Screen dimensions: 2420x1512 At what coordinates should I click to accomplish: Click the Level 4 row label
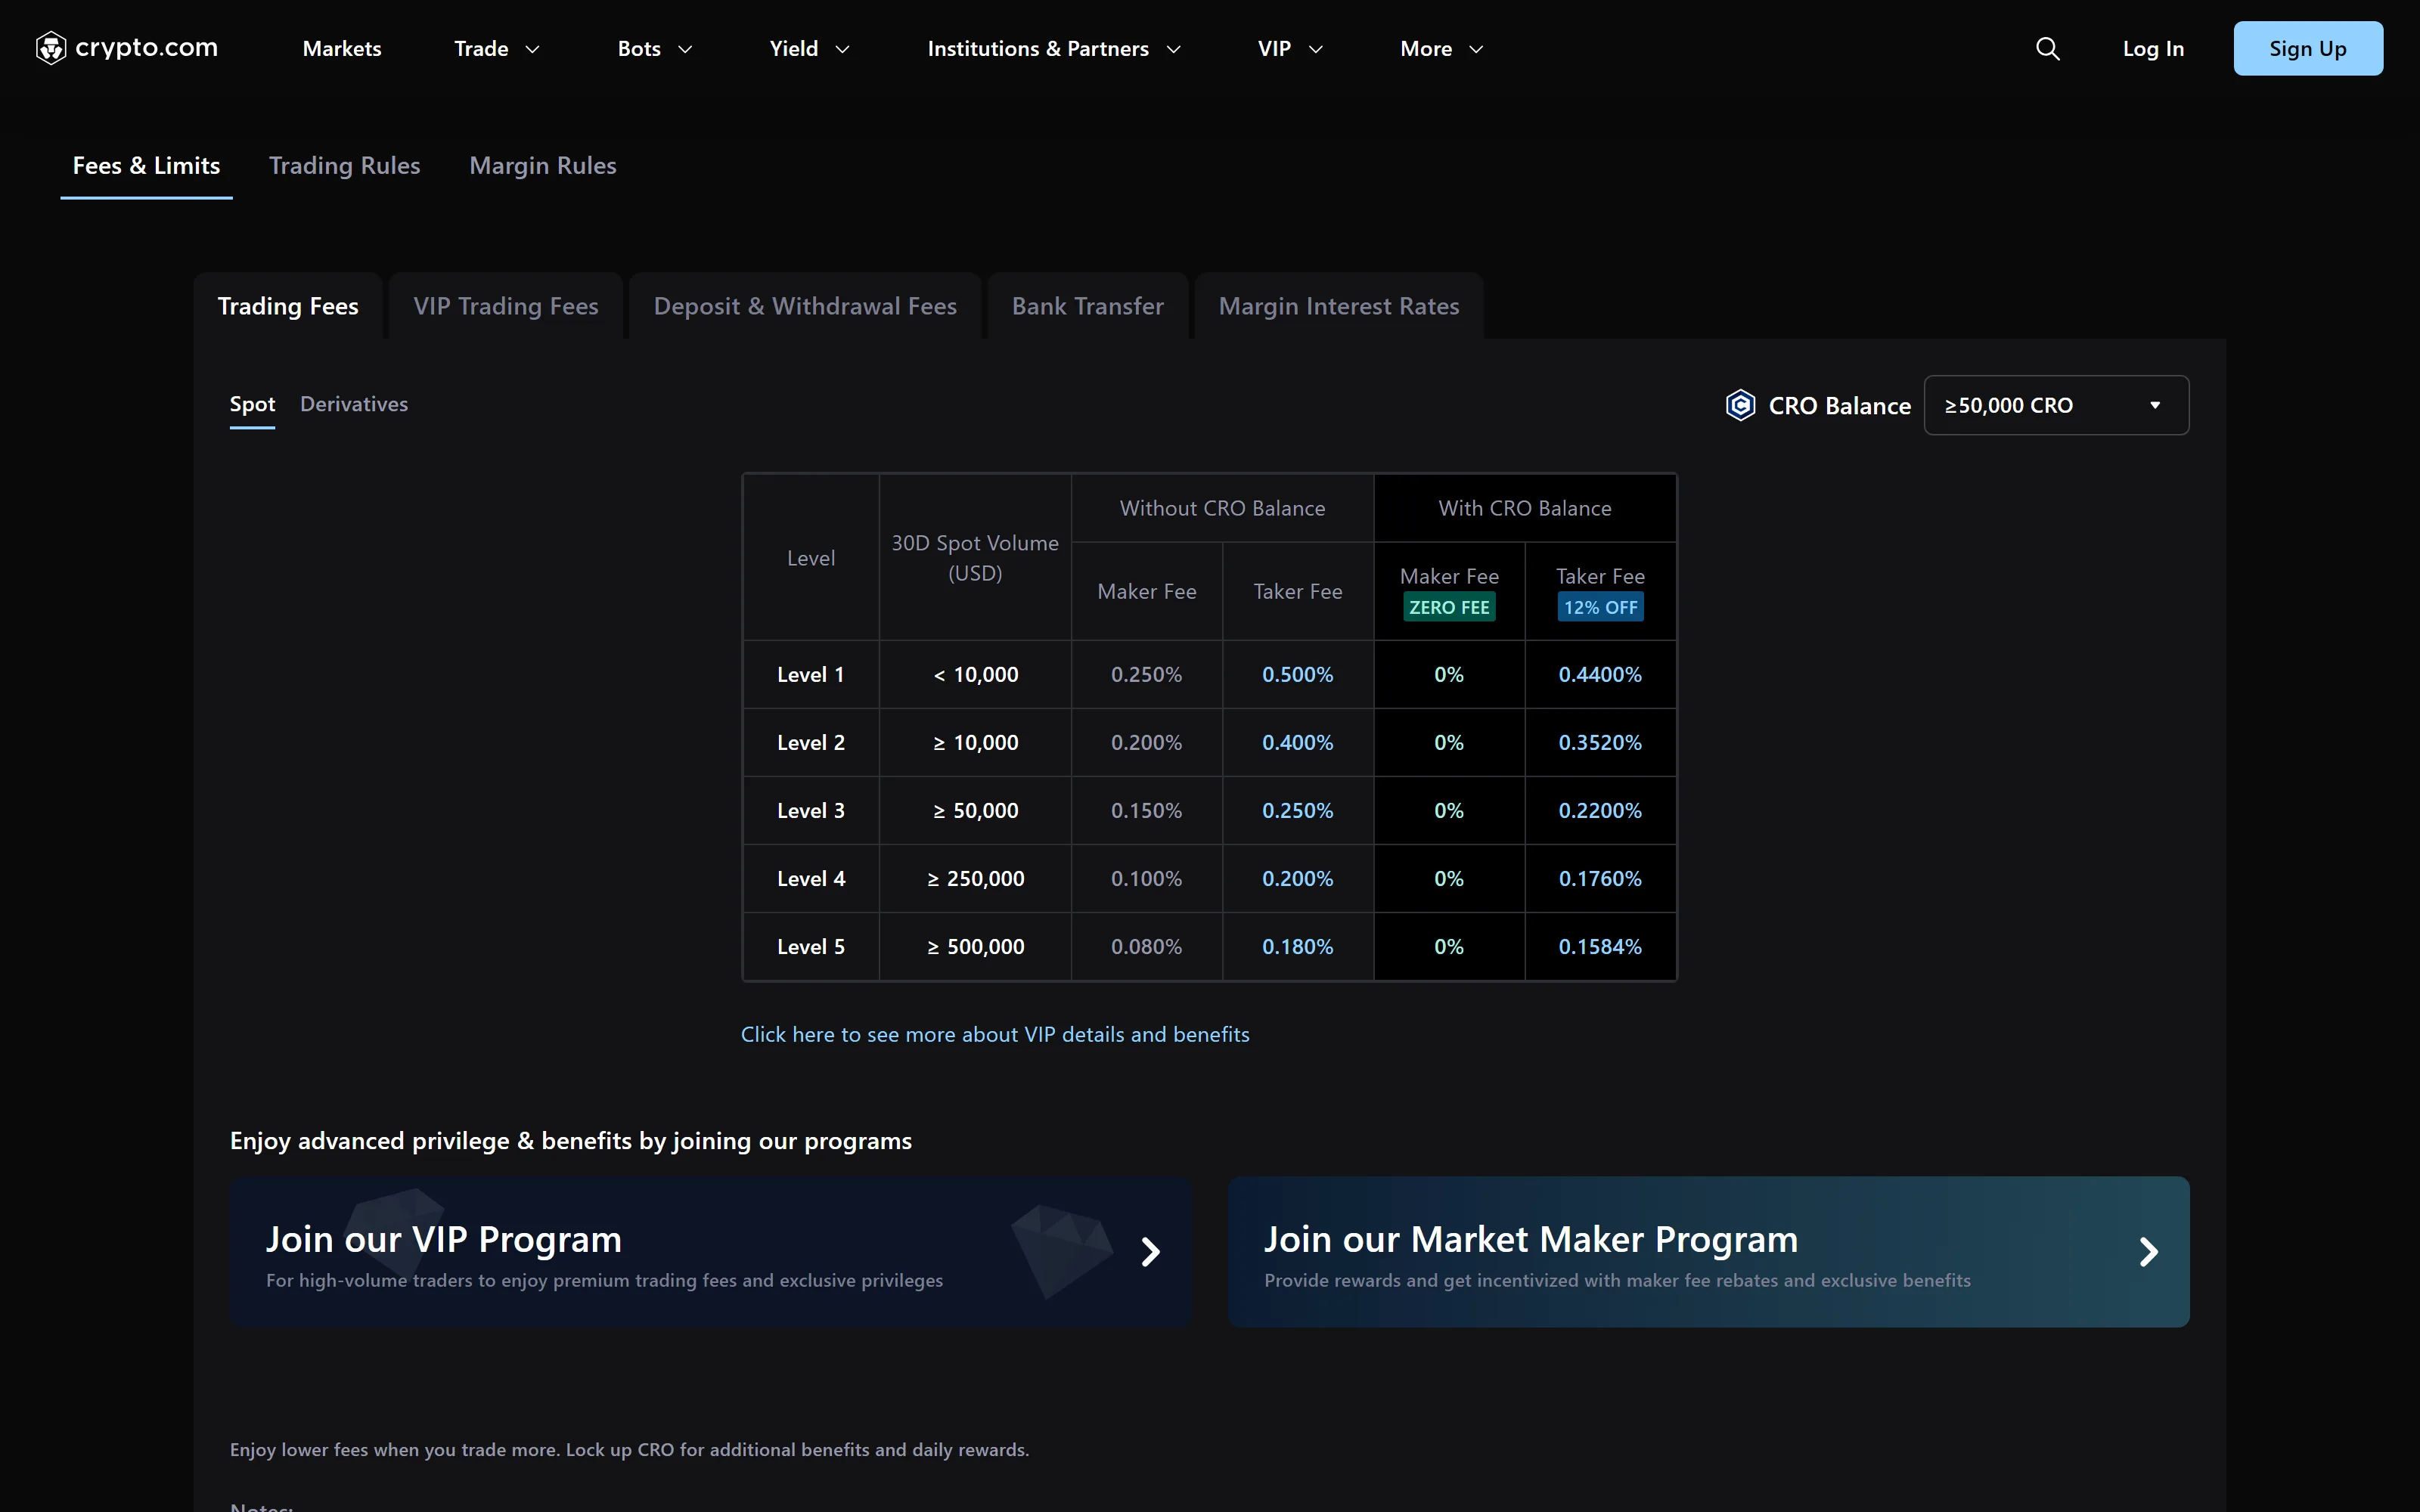pos(811,879)
